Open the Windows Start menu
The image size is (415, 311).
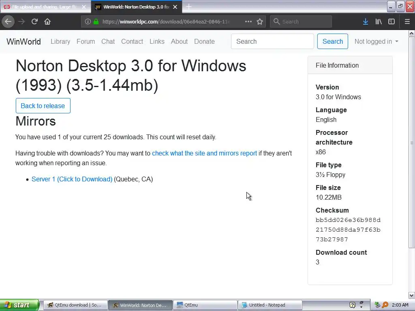tap(19, 305)
